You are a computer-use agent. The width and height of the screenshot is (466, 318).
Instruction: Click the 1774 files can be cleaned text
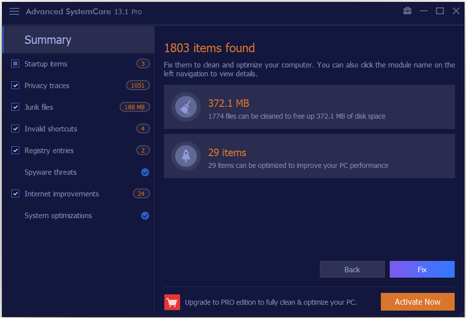297,116
